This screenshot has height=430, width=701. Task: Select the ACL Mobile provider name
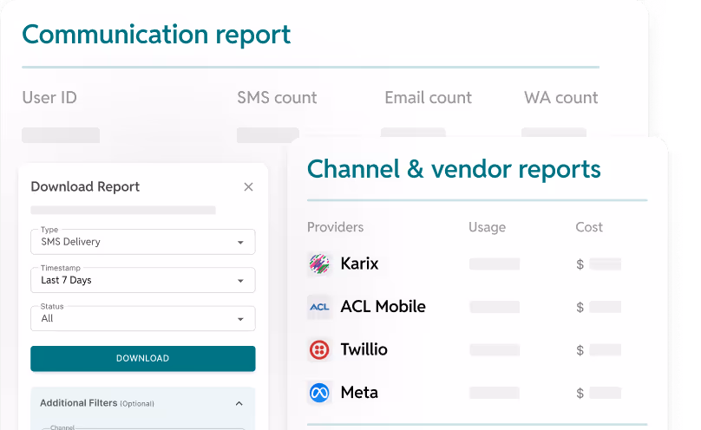(383, 307)
